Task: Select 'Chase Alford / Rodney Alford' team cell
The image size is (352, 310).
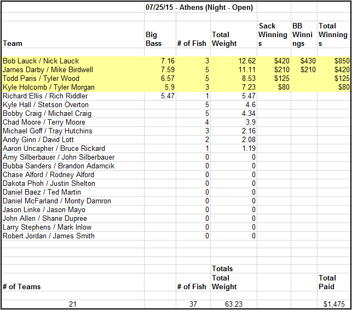Action: point(49,174)
